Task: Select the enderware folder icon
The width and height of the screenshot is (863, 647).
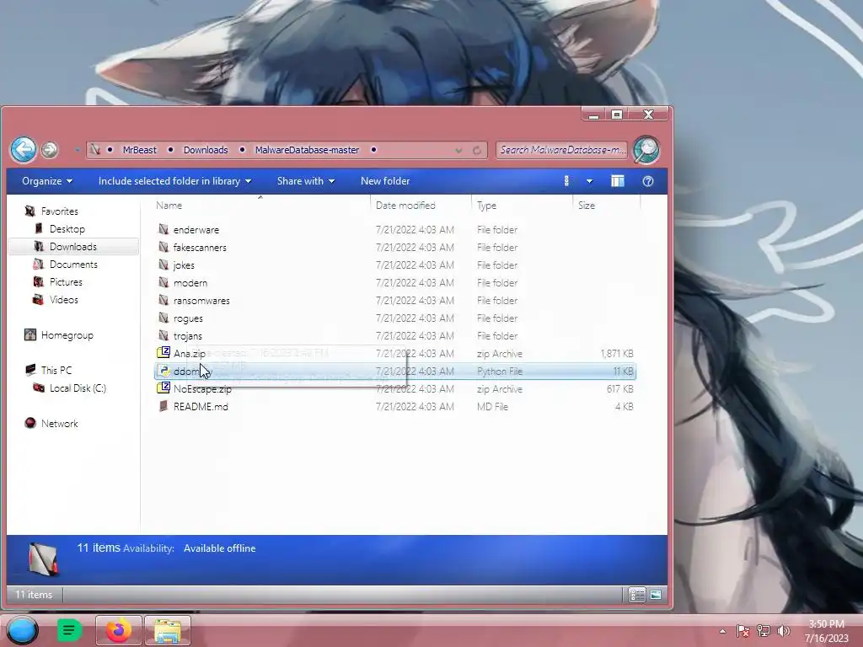Action: click(163, 229)
